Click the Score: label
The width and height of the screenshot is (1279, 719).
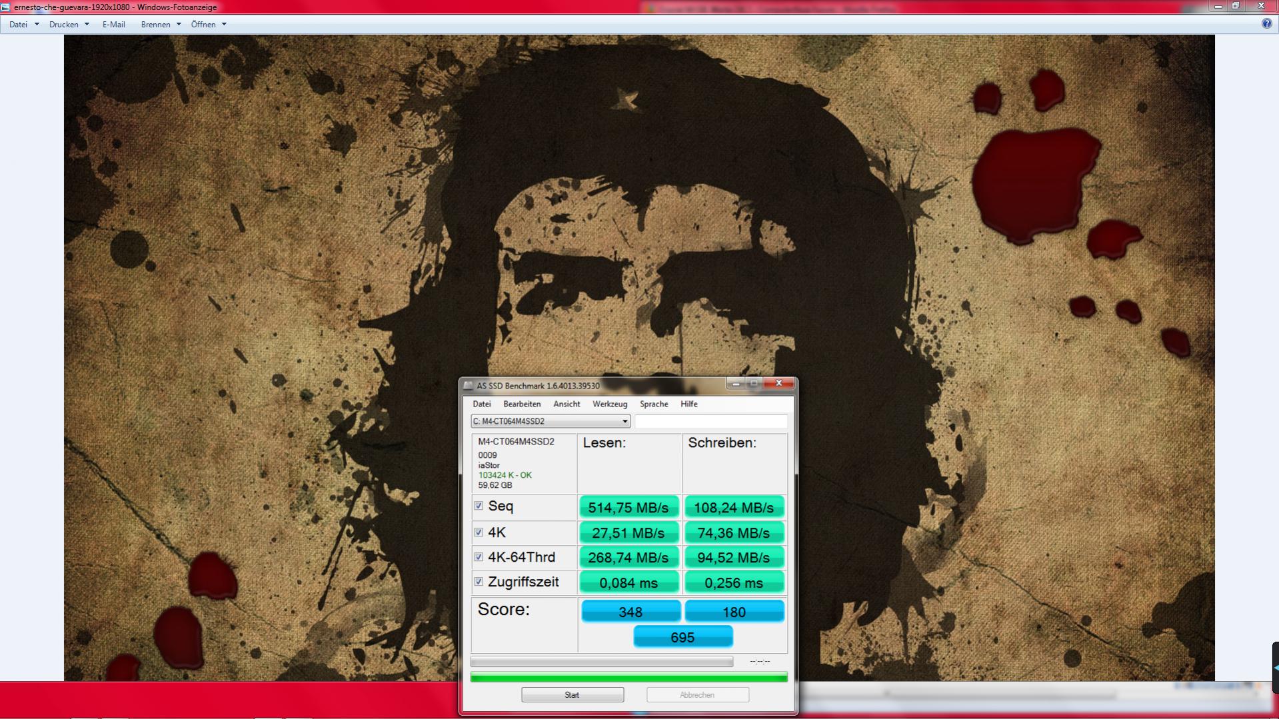click(504, 609)
